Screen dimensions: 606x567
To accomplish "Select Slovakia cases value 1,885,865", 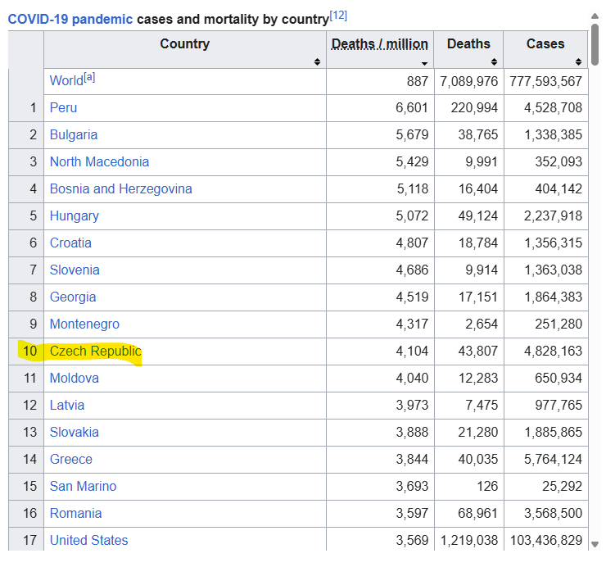I will point(553,433).
